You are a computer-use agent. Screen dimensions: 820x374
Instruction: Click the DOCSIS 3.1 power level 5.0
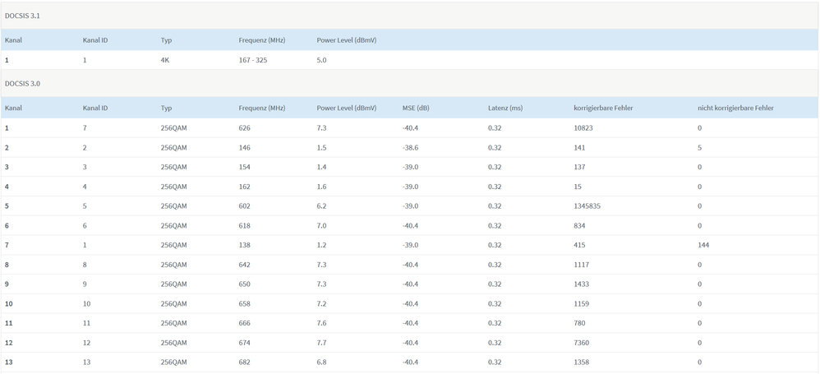click(321, 60)
